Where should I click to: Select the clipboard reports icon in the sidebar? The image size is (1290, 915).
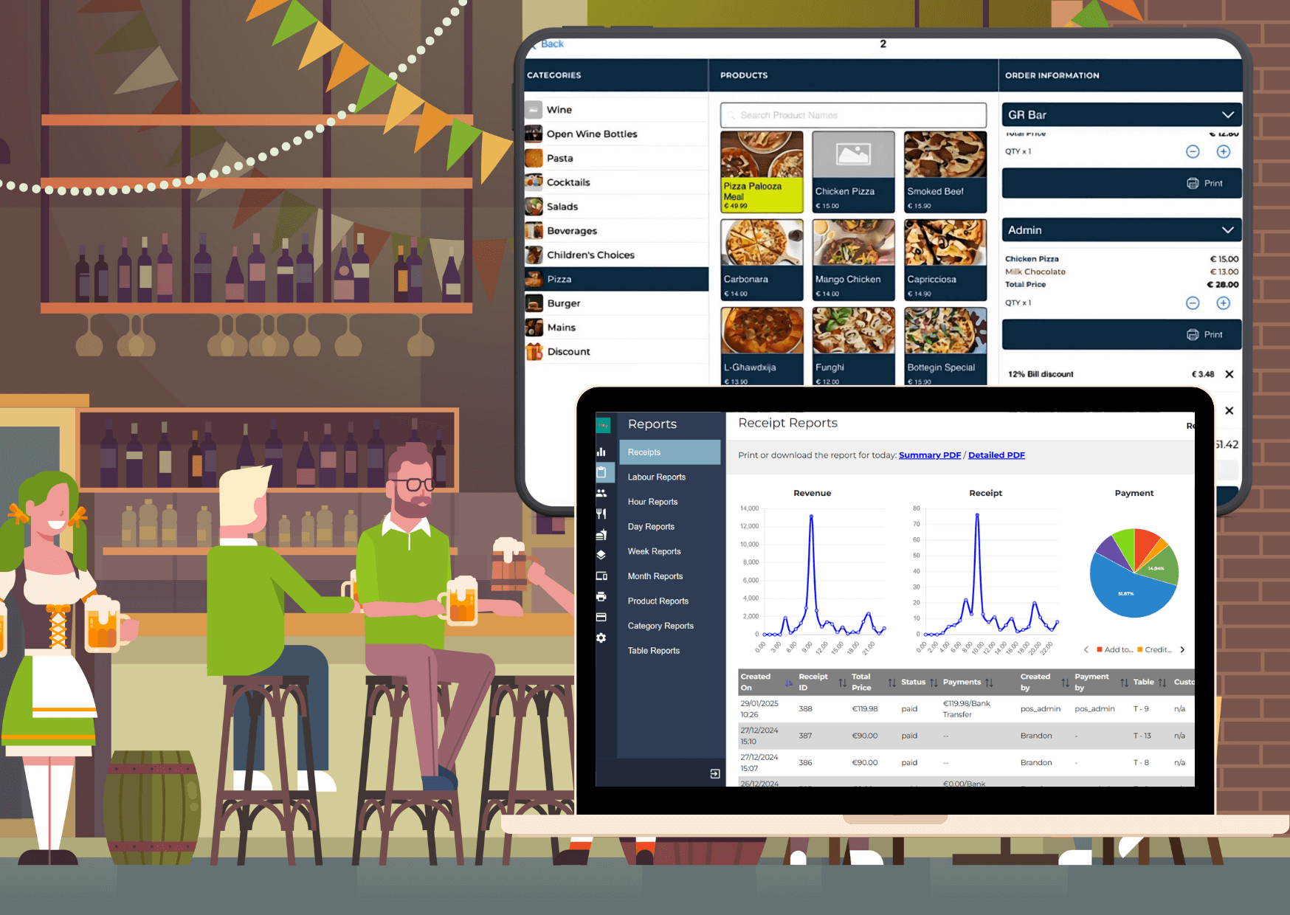(601, 472)
